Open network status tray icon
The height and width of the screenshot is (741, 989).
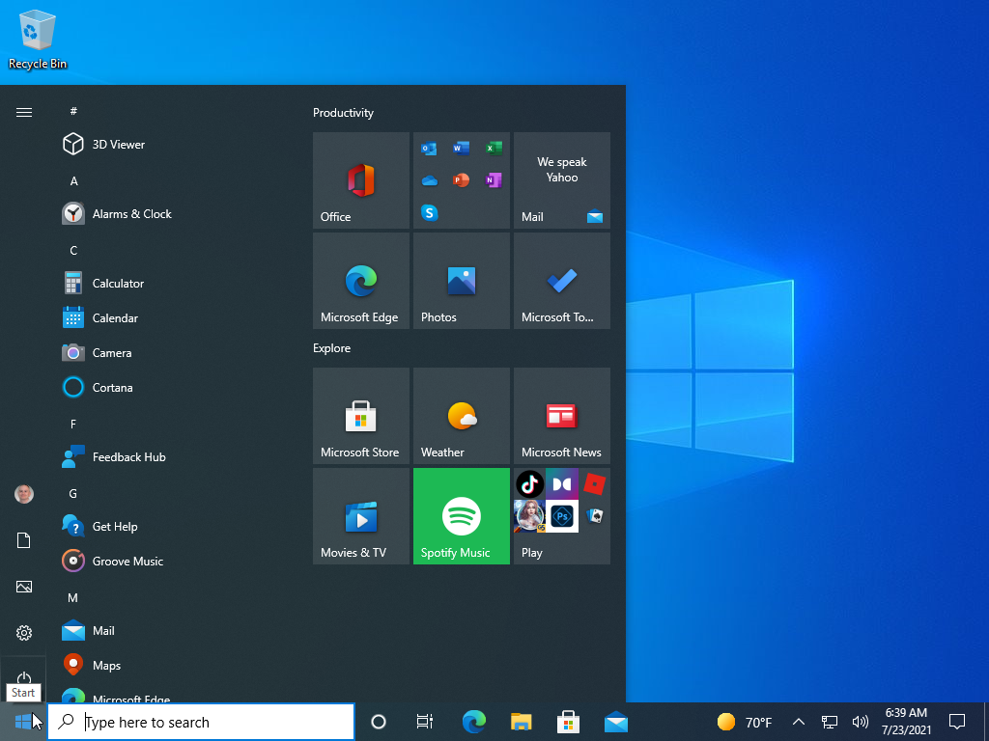[x=830, y=722]
